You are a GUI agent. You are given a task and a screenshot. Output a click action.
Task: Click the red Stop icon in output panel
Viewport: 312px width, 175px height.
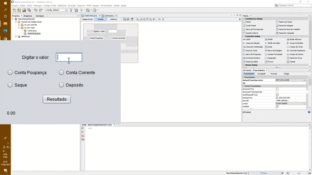click(x=83, y=136)
